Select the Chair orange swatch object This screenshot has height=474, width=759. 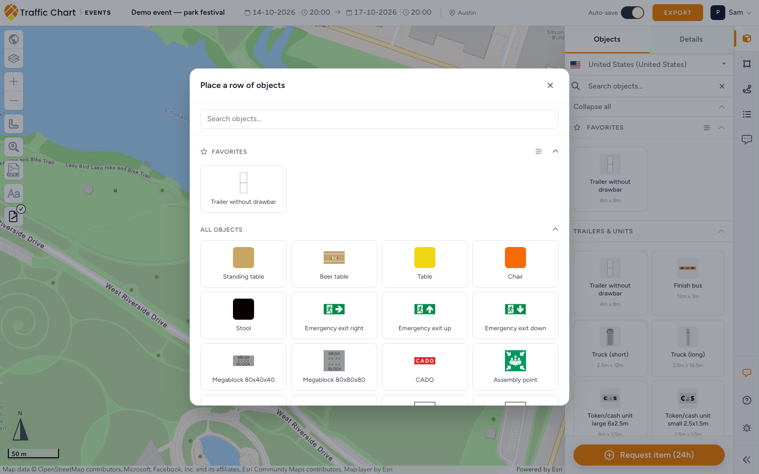tap(515, 264)
